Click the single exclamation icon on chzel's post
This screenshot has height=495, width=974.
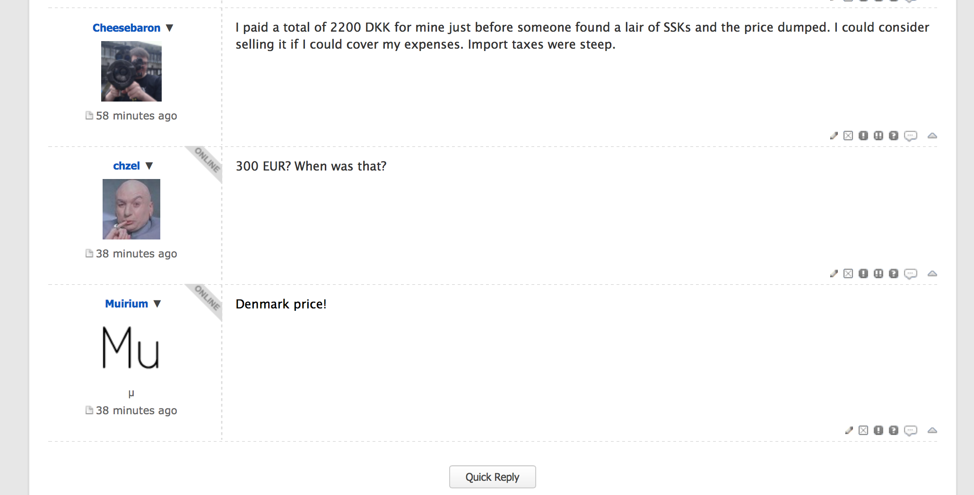tap(863, 274)
